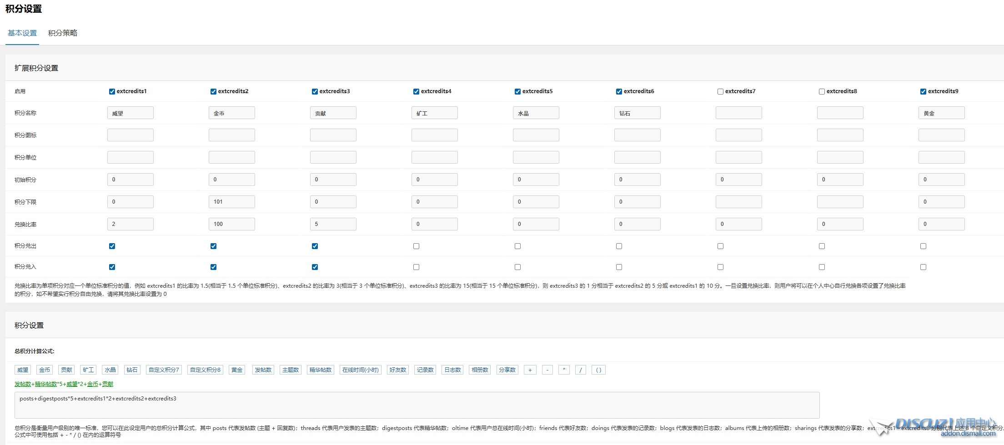The height and width of the screenshot is (445, 1004).
Task: Insert 自定义积分8 into the formula
Action: pyautogui.click(x=205, y=370)
